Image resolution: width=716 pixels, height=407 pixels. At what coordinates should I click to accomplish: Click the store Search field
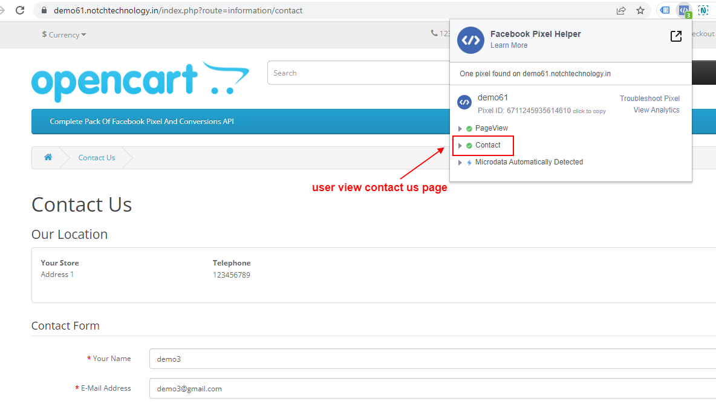click(359, 73)
